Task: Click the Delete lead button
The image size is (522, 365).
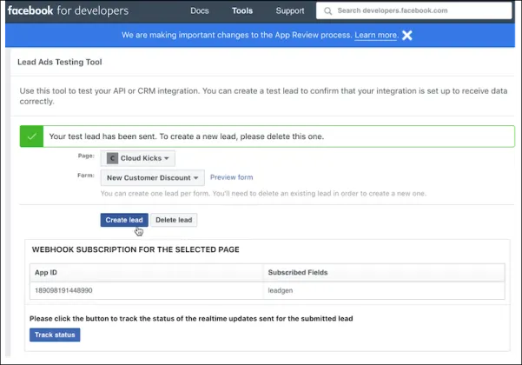Action: 174,220
